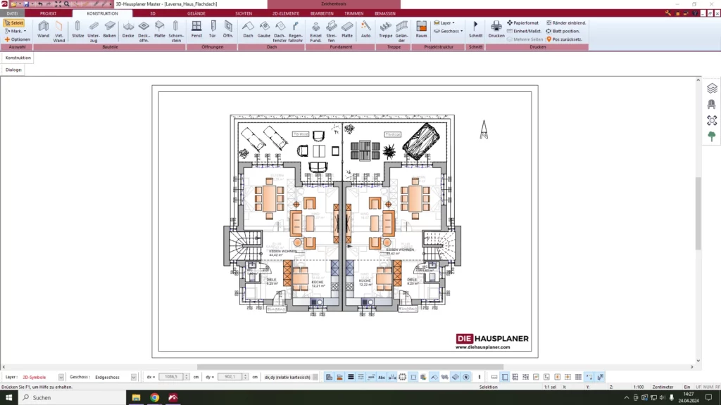The width and height of the screenshot is (721, 405).
Task: Click the dy value stepper arrows
Action: coord(245,377)
